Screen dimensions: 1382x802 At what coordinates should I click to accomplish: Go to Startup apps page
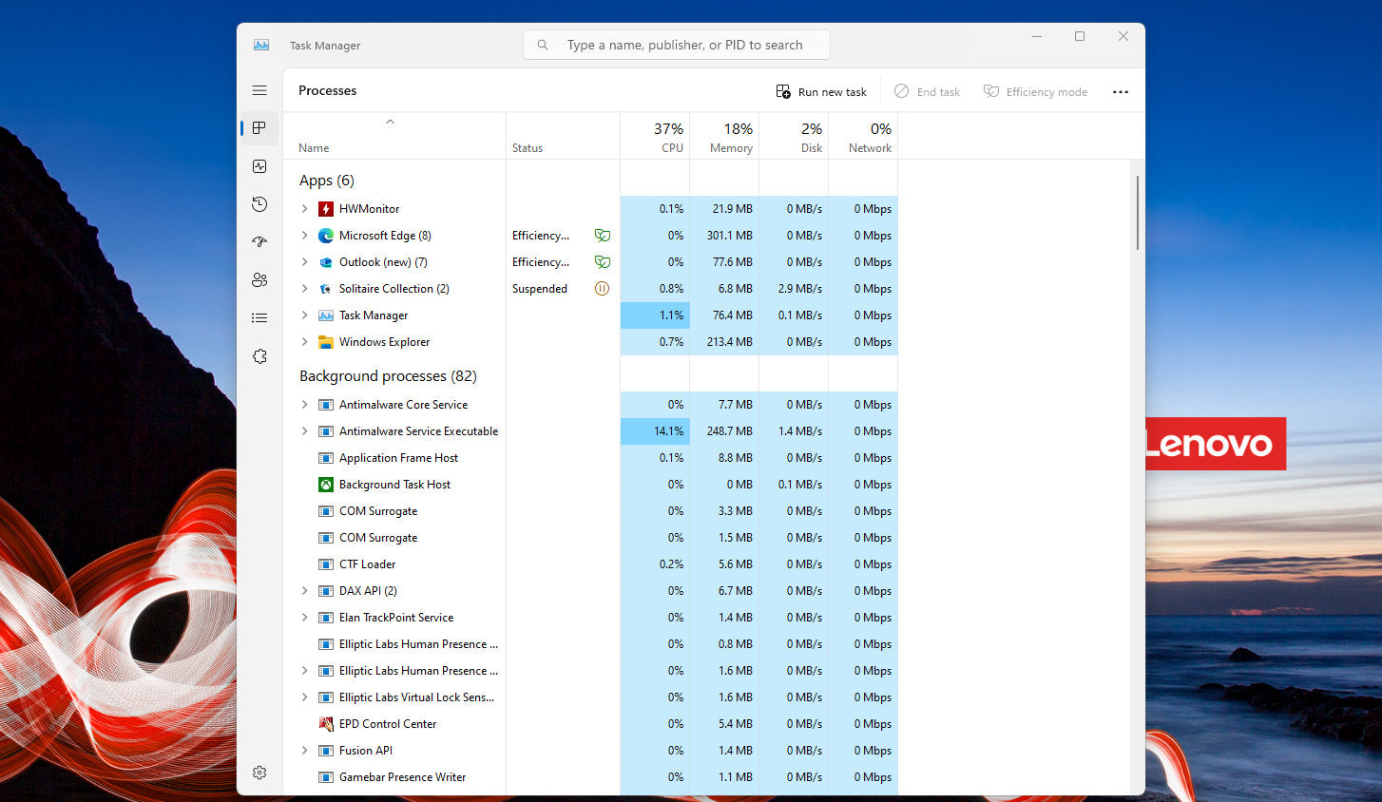[x=259, y=242]
